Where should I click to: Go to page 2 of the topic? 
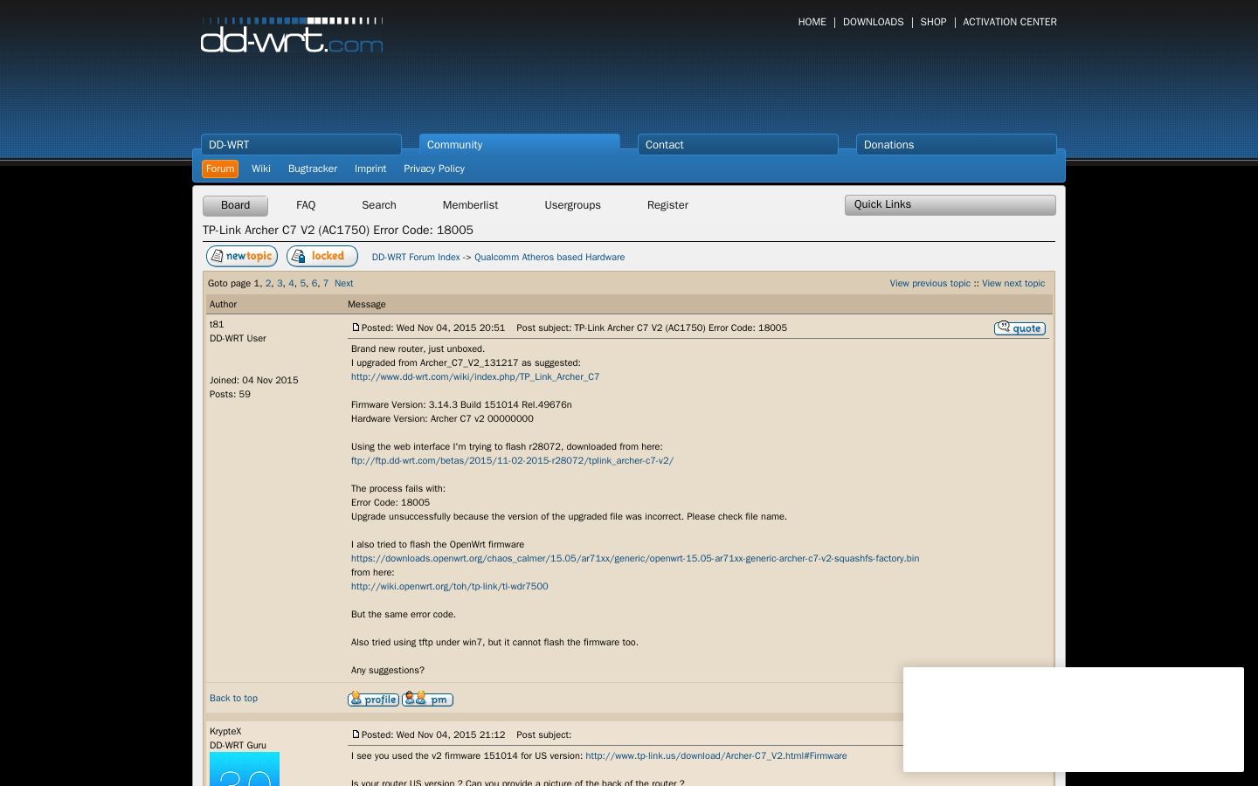pos(268,283)
